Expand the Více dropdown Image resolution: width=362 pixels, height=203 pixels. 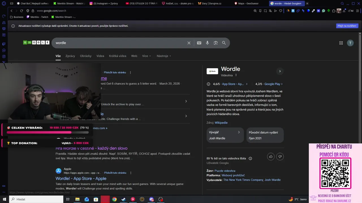pyautogui.click(x=146, y=56)
